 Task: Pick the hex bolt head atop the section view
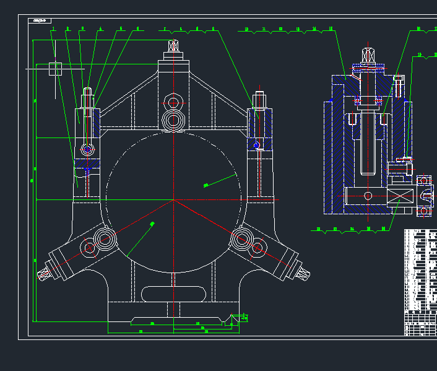368,55
